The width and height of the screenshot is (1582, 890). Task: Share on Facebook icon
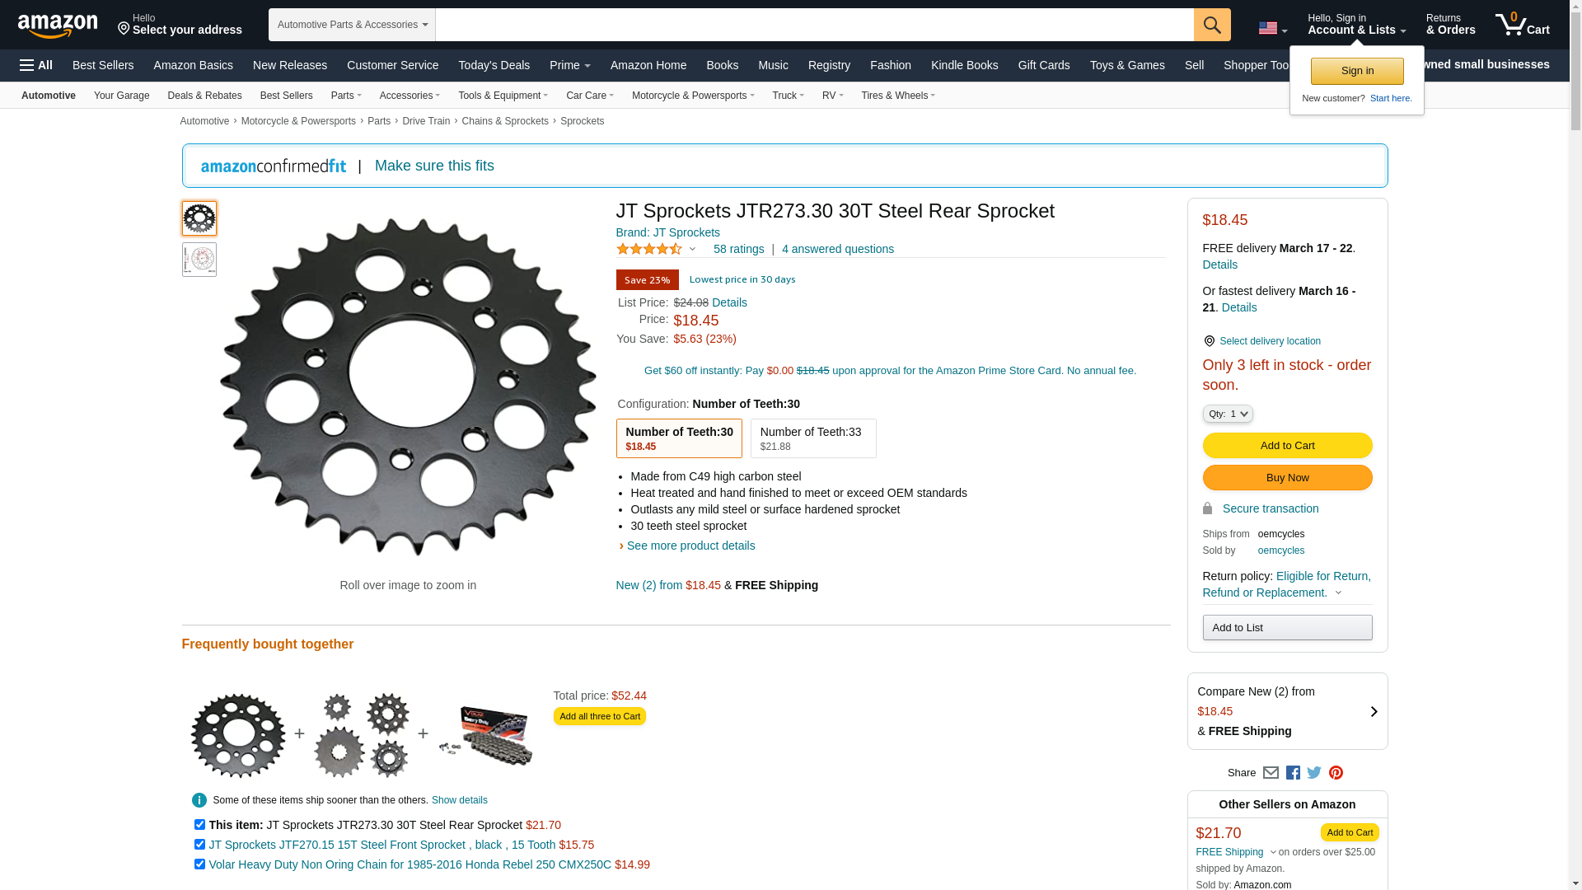1293,773
